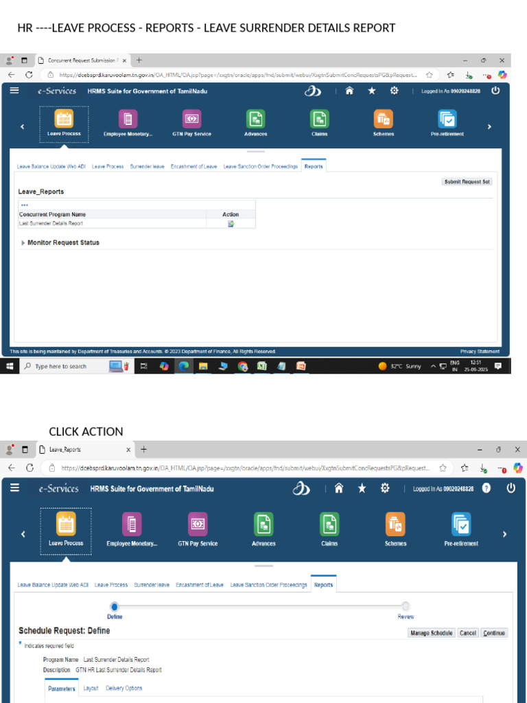Screen dimensions: 527x703
Task: Click Home icon in lower screenshot header
Action: click(x=339, y=488)
